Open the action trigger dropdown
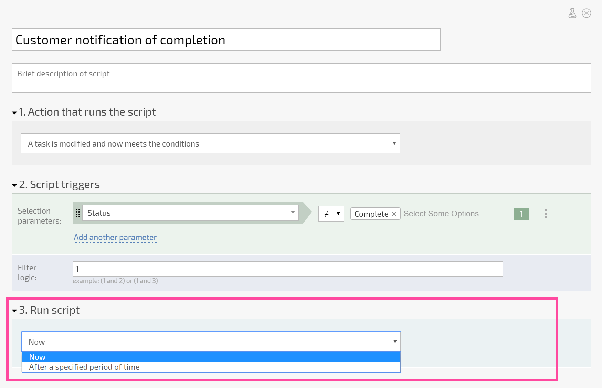The width and height of the screenshot is (602, 388). coord(210,143)
